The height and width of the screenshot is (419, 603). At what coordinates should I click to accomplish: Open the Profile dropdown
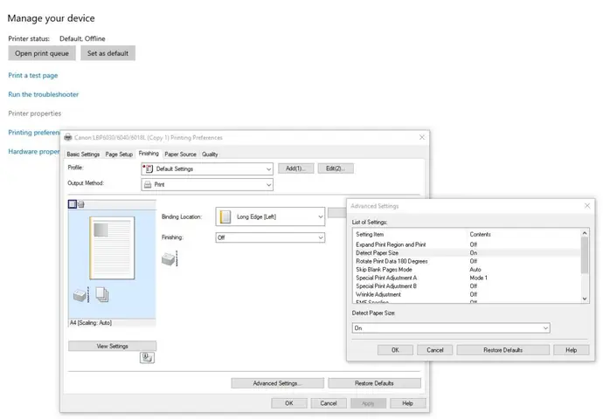tap(207, 168)
